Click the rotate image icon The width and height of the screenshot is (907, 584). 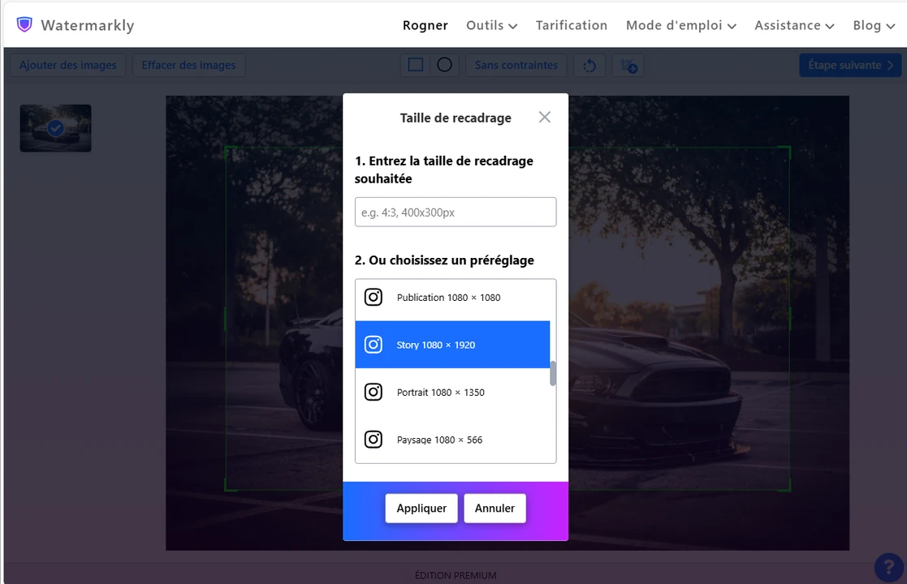[x=590, y=65]
